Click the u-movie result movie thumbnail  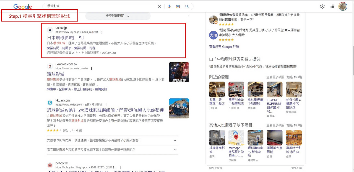[x=179, y=72]
